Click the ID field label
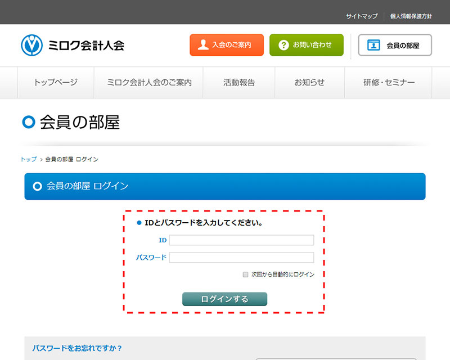This screenshot has height=360, width=450. [x=163, y=240]
